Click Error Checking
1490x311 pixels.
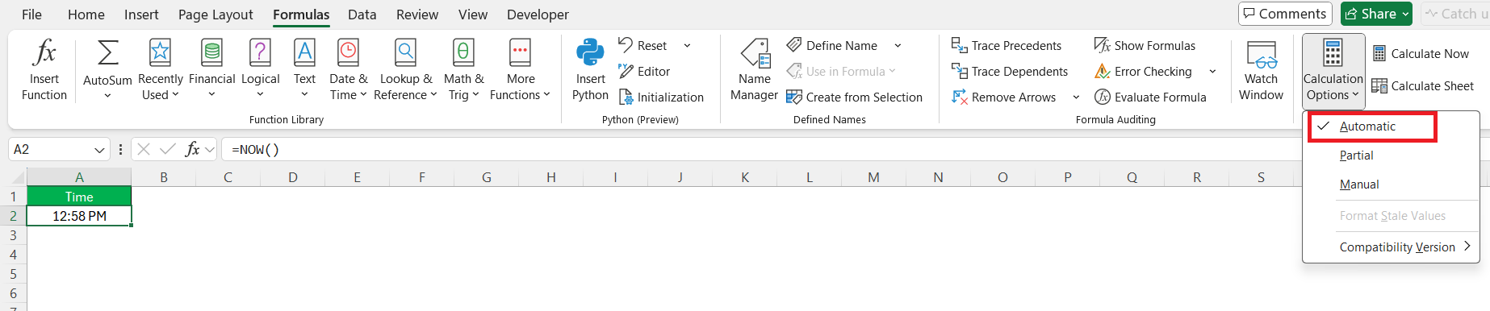point(1143,72)
